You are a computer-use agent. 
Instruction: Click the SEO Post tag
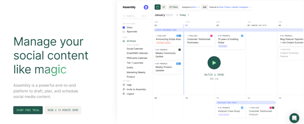coord(223,46)
